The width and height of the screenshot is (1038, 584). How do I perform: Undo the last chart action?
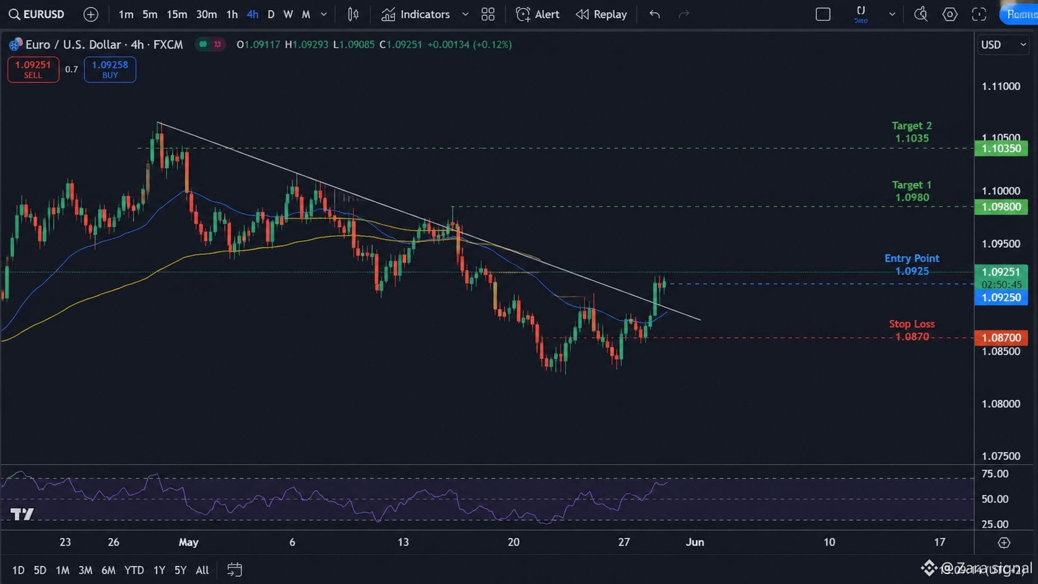click(654, 14)
